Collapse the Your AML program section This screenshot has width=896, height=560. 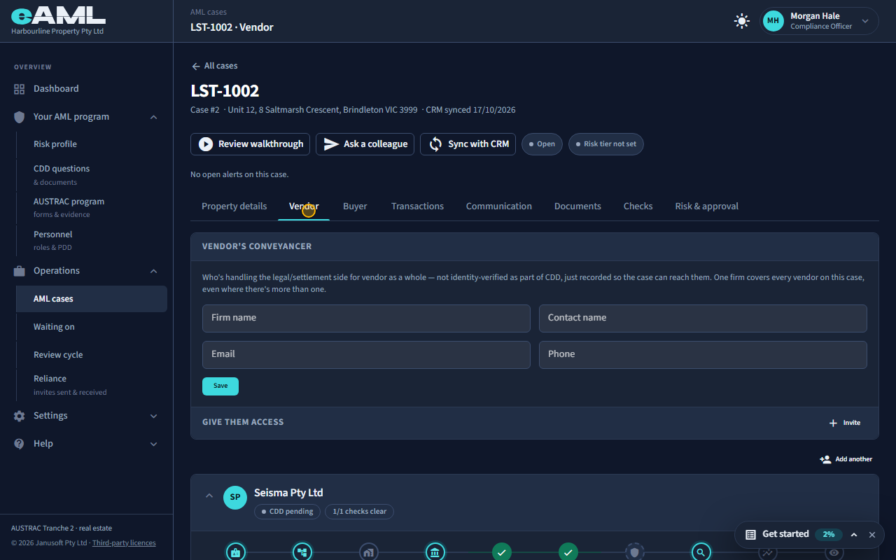pyautogui.click(x=153, y=117)
